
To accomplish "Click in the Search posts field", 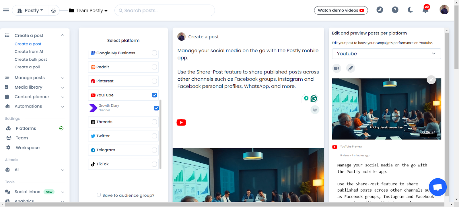I will point(165,11).
